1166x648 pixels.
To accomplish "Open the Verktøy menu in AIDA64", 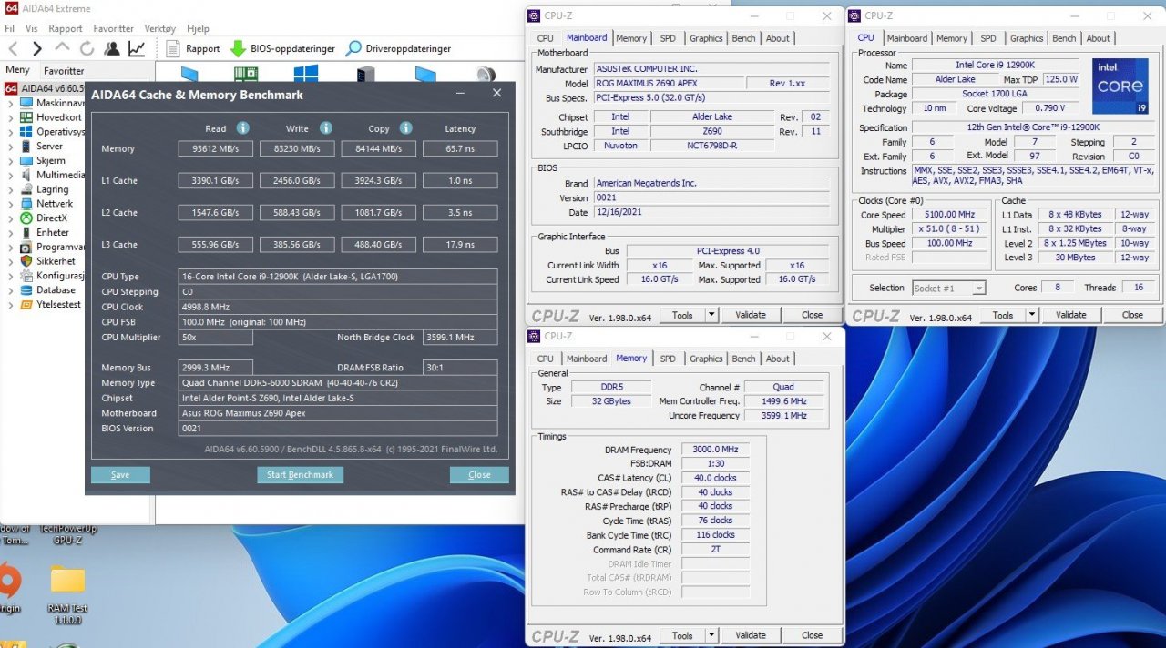I will click(x=159, y=28).
